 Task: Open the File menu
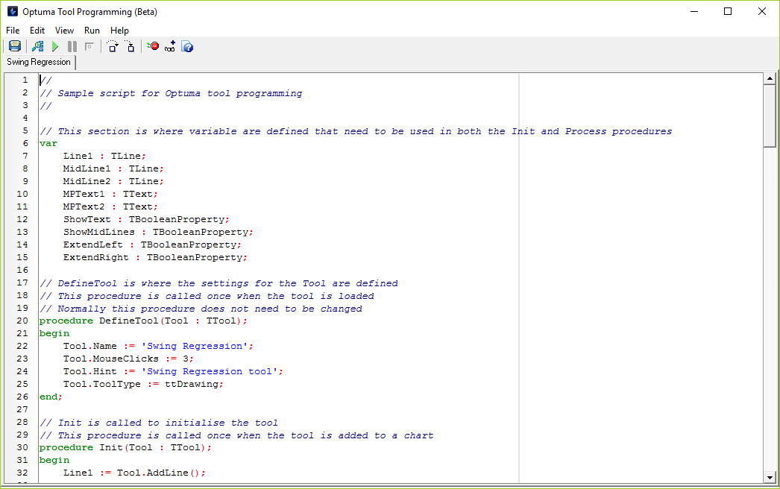pos(13,31)
